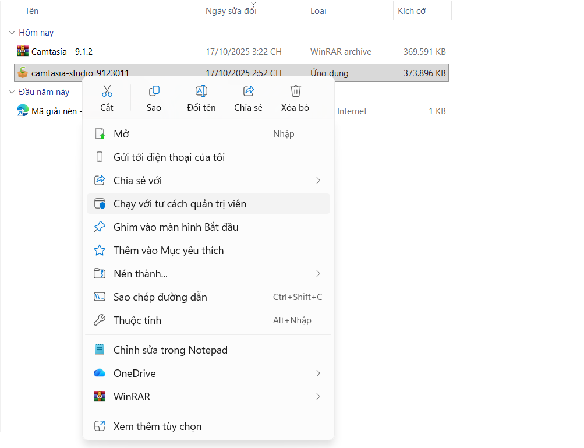This screenshot has height=448, width=584.
Task: Click the Xóa bỏ (delete) trash icon
Action: pyautogui.click(x=295, y=91)
